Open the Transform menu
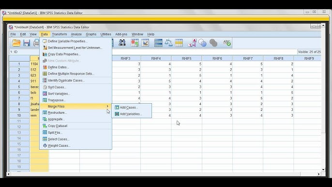Image resolution: width=332 pixels, height=187 pixels. [x=60, y=34]
